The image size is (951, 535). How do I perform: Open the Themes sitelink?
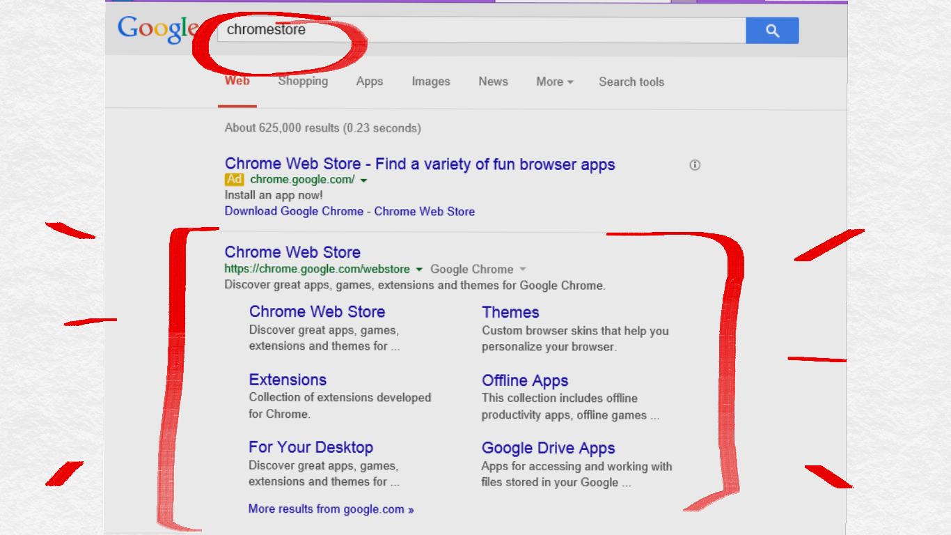[510, 312]
